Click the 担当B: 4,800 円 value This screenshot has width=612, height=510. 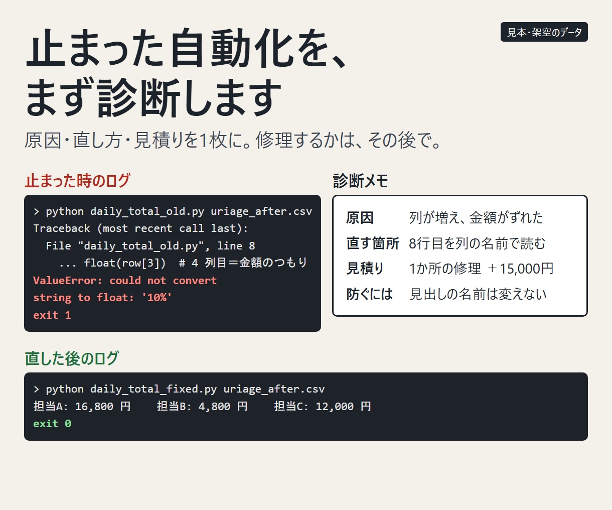coord(202,406)
